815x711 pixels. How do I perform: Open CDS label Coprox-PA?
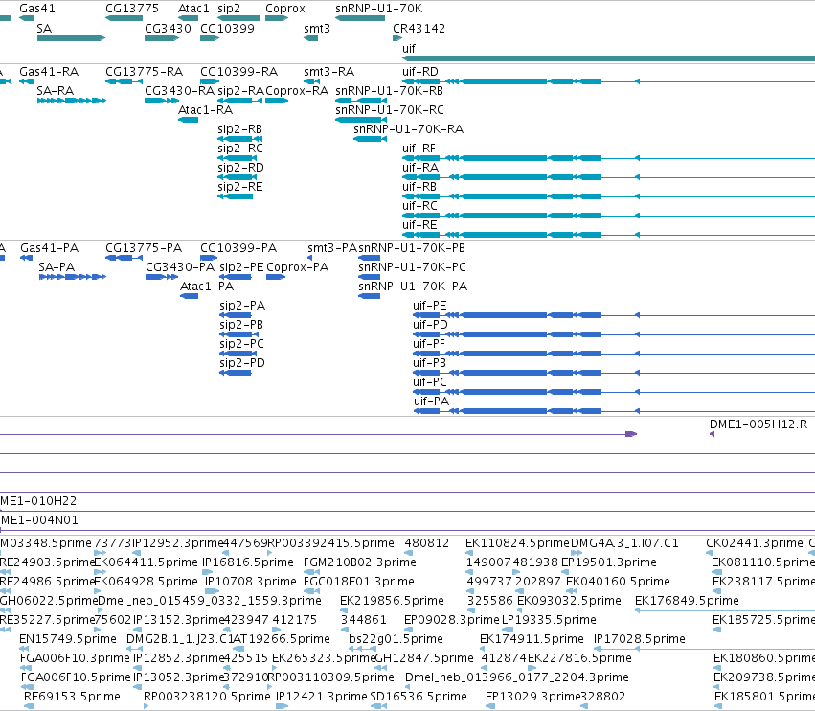click(297, 267)
